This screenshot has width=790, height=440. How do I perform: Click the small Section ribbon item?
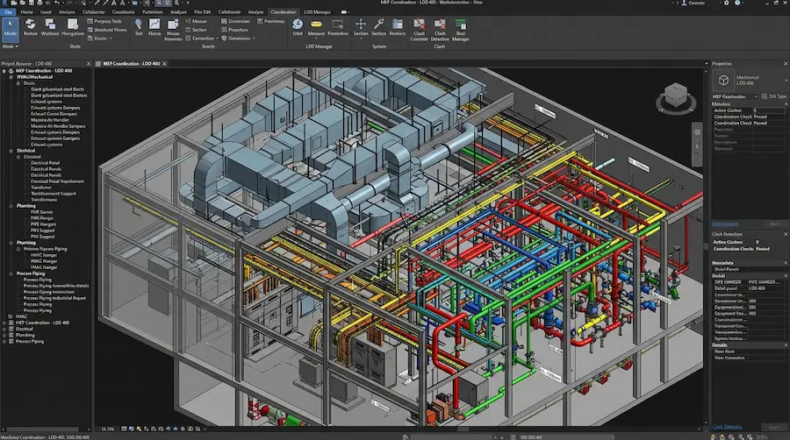point(196,30)
